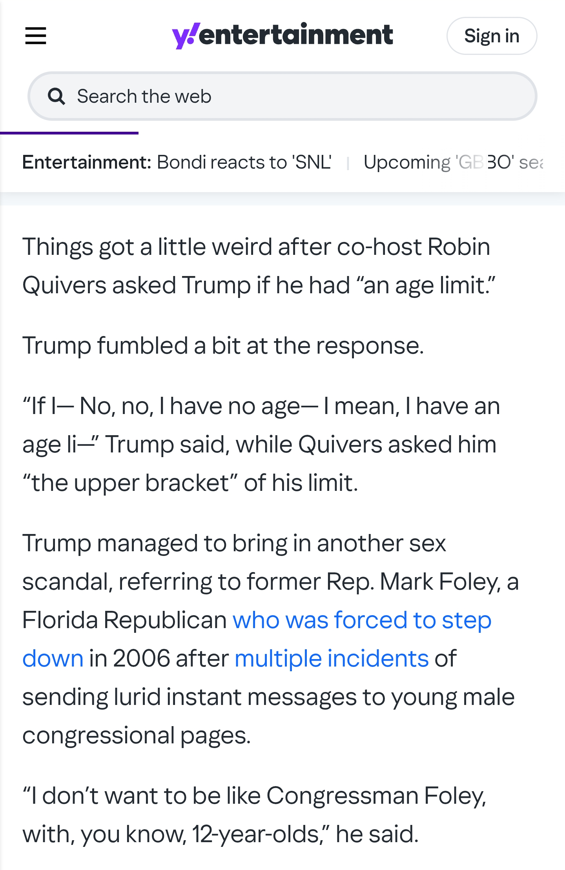Click the paragraph mentioning Robin Quivers
The height and width of the screenshot is (870, 565).
pos(258,266)
